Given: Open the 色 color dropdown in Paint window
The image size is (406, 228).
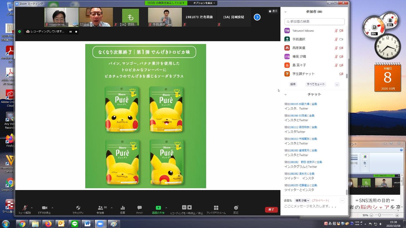Looking at the screenshot, I should (x=365, y=163).
